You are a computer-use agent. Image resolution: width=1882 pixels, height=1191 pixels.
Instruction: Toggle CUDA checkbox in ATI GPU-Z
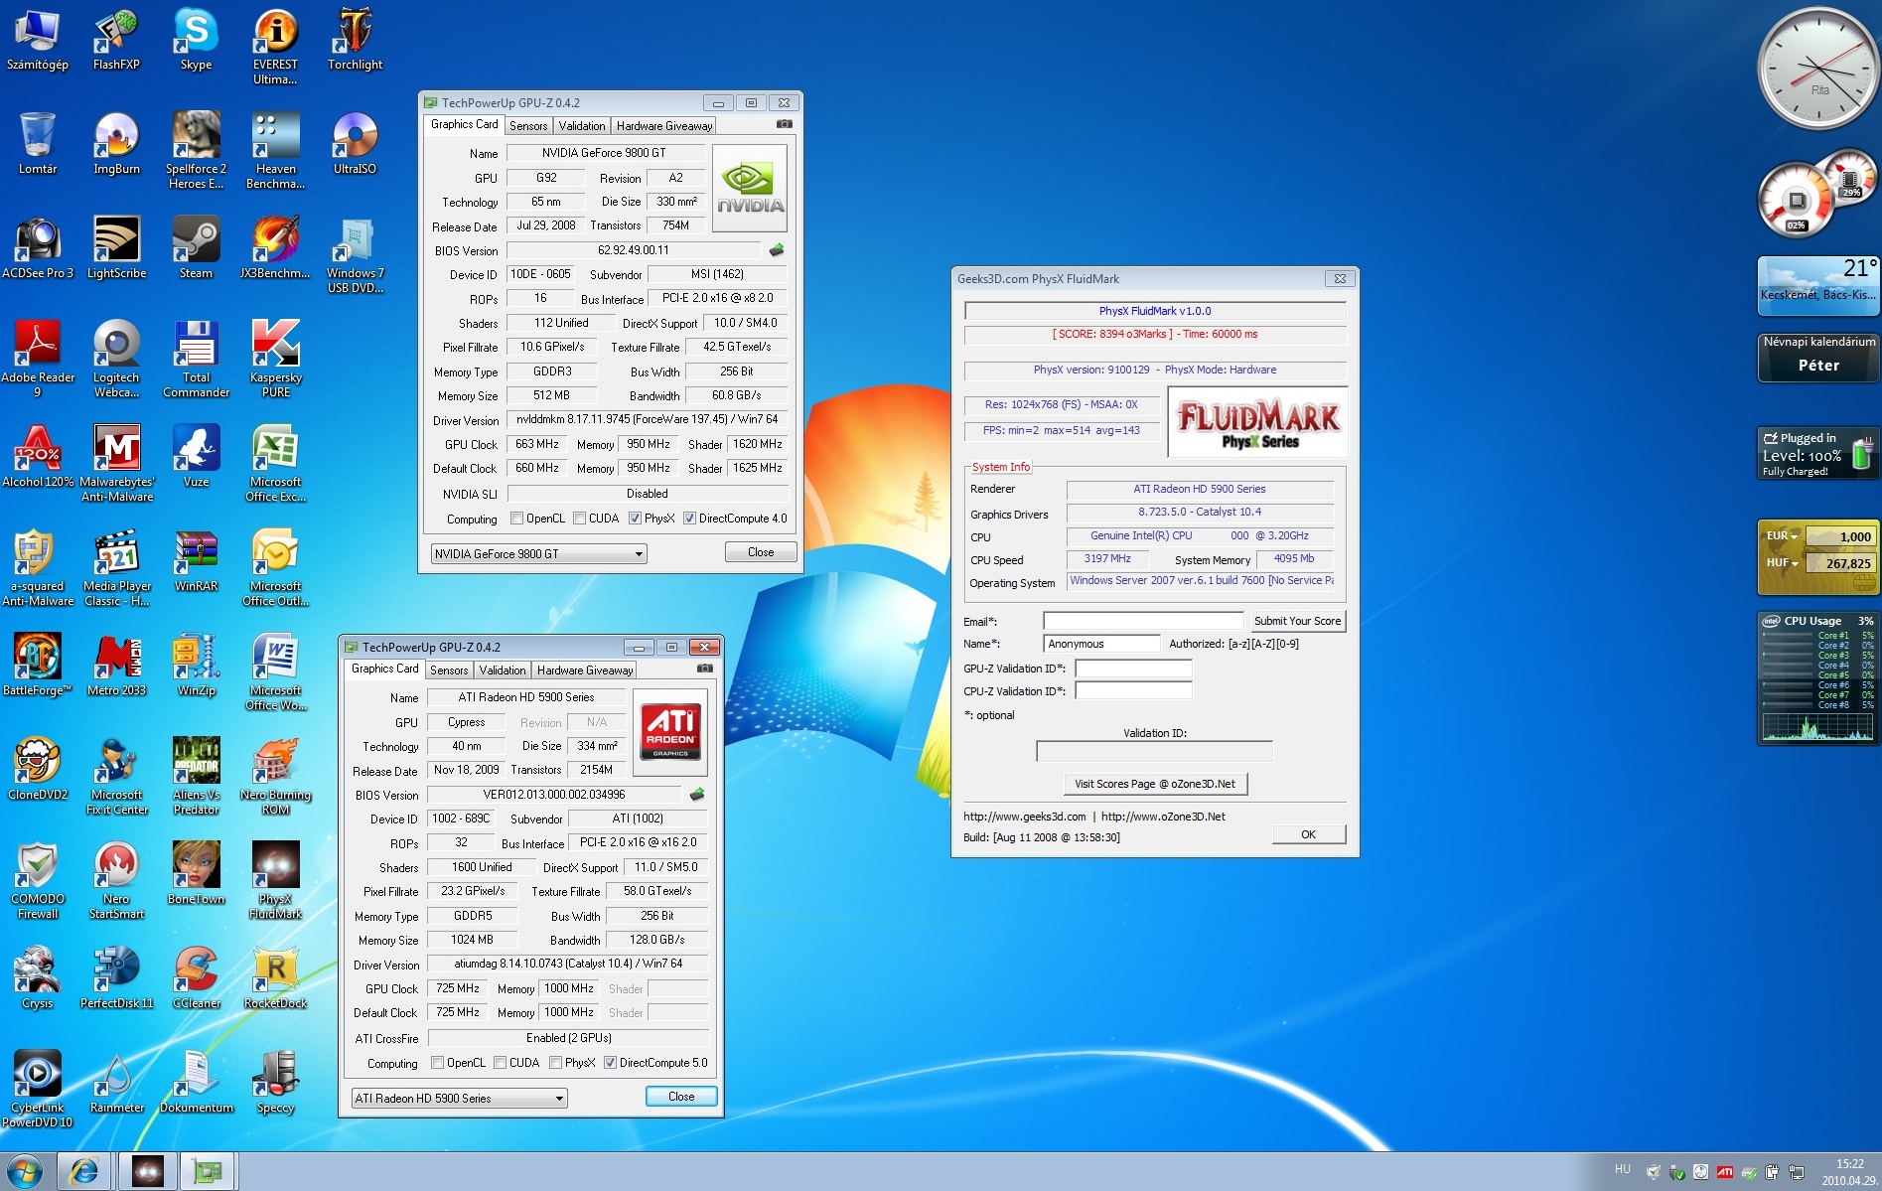pos(500,1063)
